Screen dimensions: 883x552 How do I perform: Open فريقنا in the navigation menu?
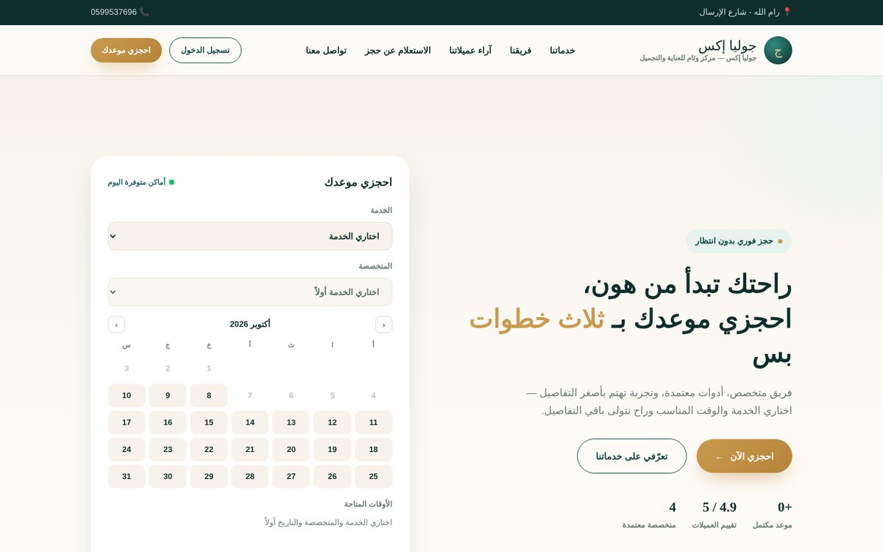coord(520,50)
